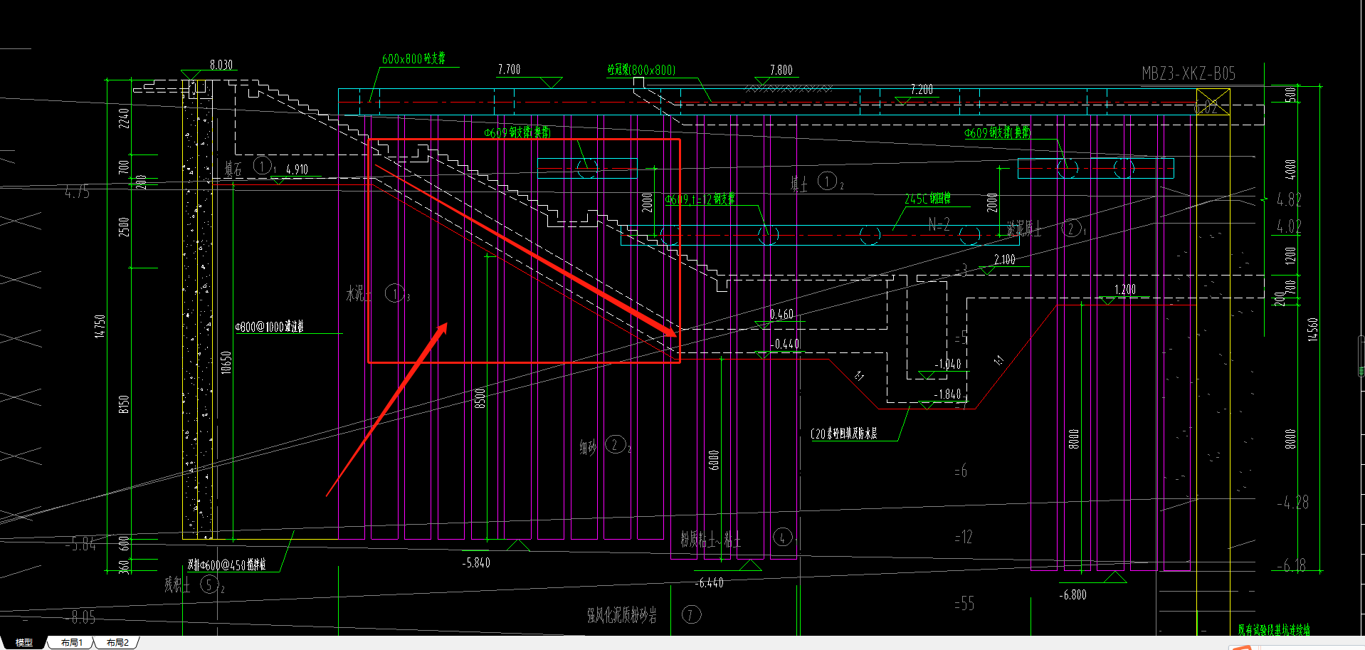
Task: Select the 2.100 elevation label
Action: point(1004,260)
